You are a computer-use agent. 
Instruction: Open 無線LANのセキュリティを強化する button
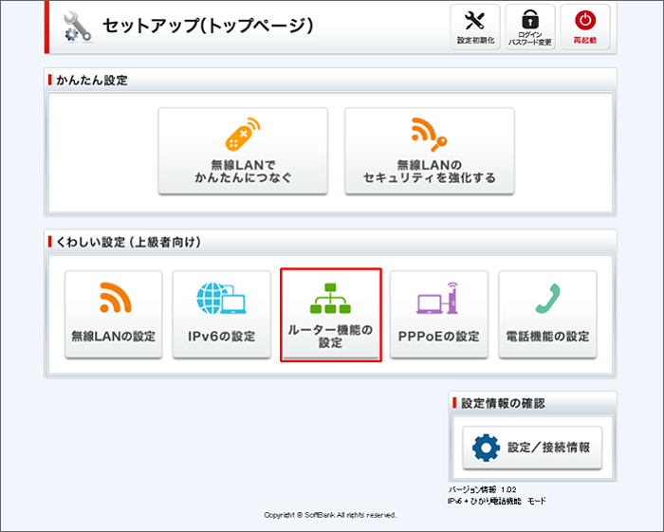430,151
